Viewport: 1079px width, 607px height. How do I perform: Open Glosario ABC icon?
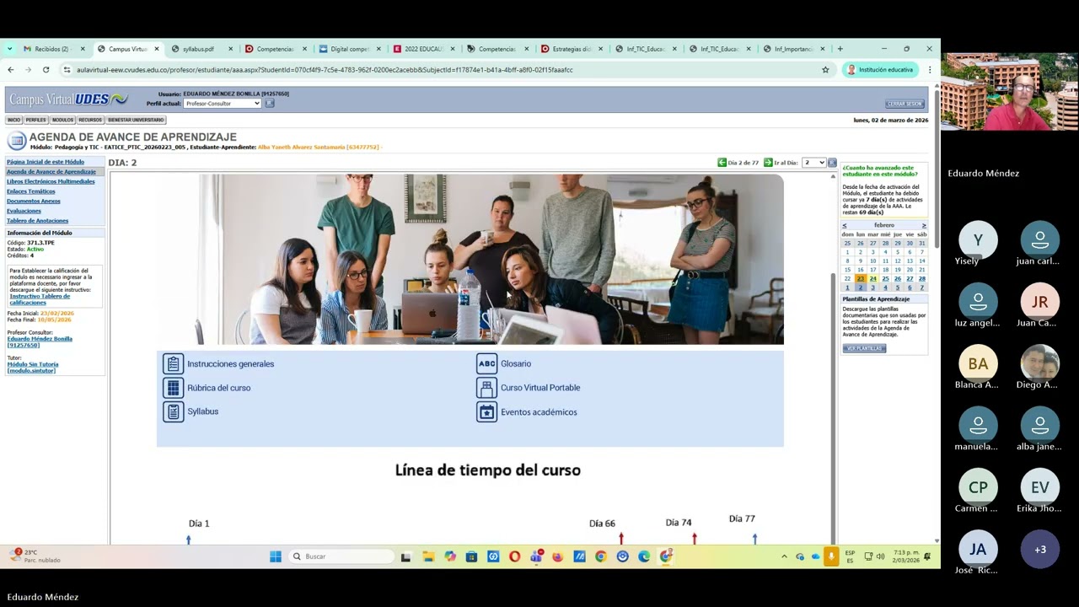click(x=486, y=364)
